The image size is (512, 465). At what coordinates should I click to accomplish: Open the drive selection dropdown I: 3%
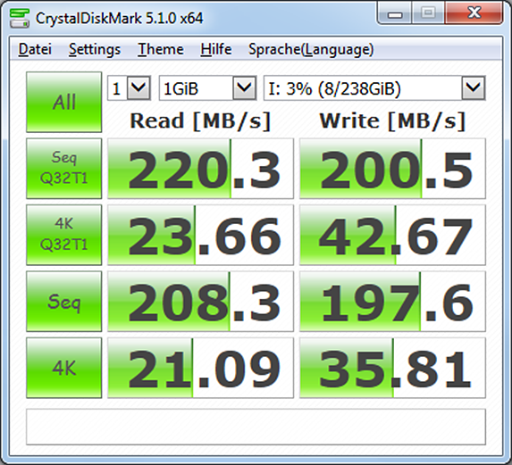coord(374,88)
